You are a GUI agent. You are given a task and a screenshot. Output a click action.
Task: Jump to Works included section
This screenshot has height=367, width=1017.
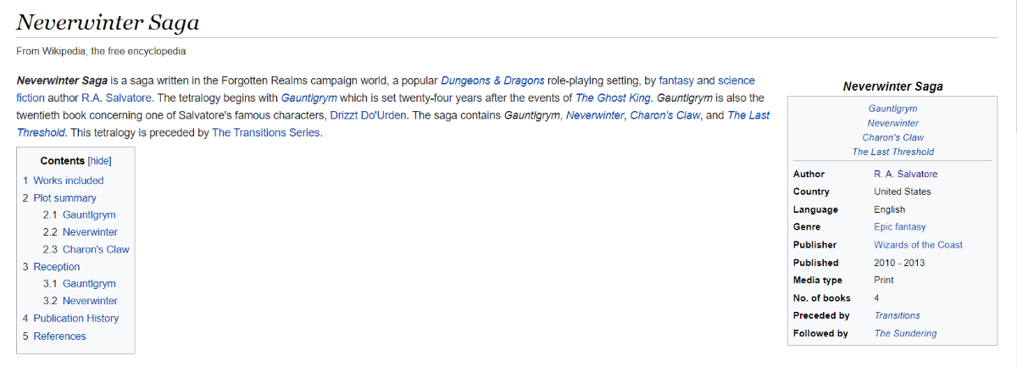(x=63, y=181)
